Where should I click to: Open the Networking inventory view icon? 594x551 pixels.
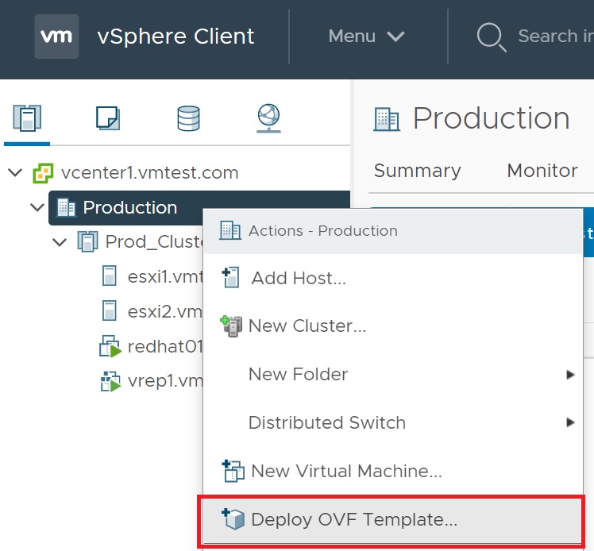pos(268,119)
